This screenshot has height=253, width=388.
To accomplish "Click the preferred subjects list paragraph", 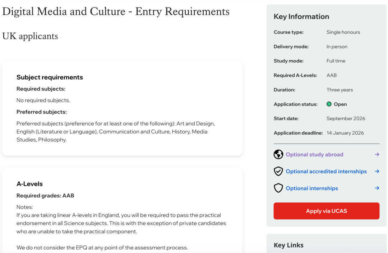I will [x=116, y=131].
